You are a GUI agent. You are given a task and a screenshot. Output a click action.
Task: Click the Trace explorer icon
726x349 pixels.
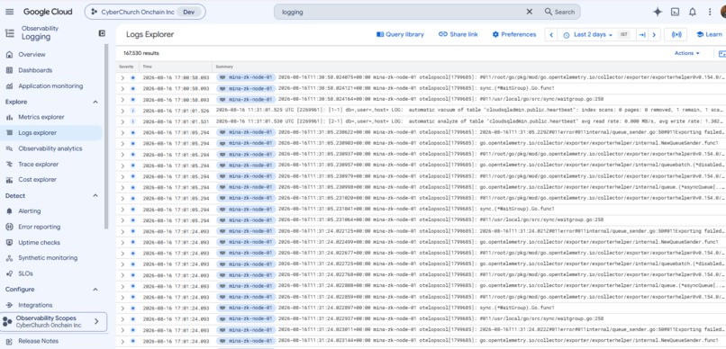click(x=9, y=164)
